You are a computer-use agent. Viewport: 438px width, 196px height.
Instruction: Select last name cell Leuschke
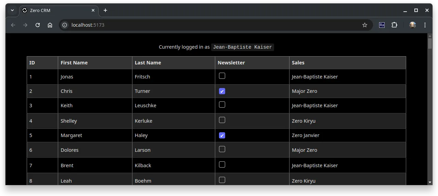coord(173,106)
